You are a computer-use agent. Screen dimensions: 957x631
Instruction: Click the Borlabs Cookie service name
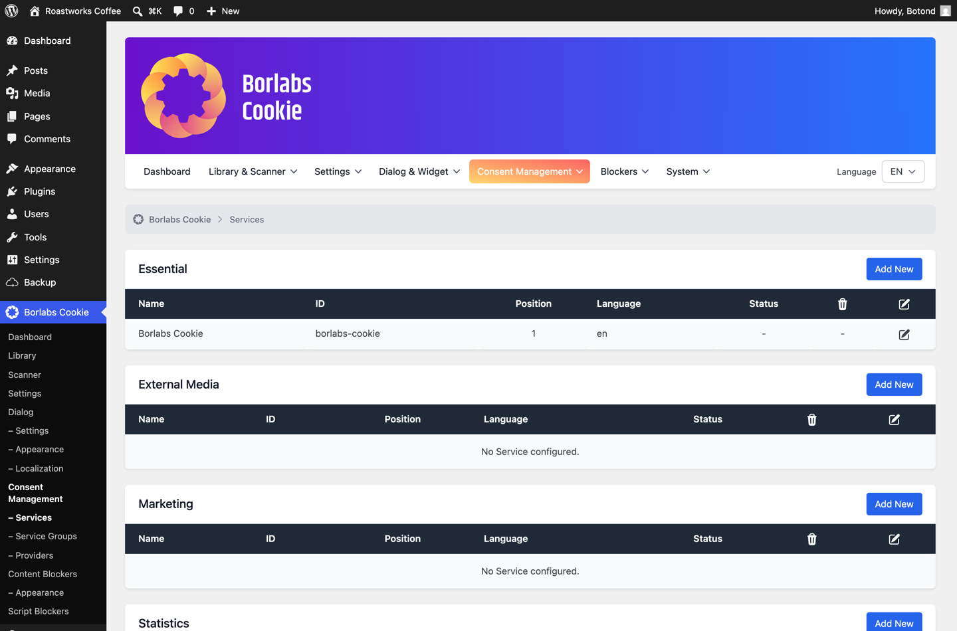171,333
